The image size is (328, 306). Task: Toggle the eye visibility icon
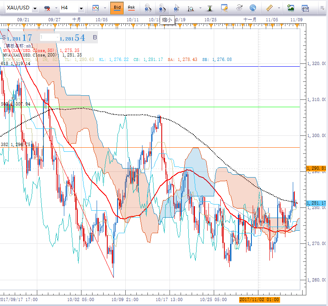click(239, 8)
